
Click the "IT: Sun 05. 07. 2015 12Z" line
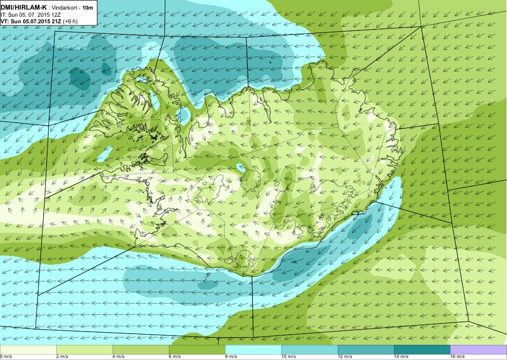[31, 15]
